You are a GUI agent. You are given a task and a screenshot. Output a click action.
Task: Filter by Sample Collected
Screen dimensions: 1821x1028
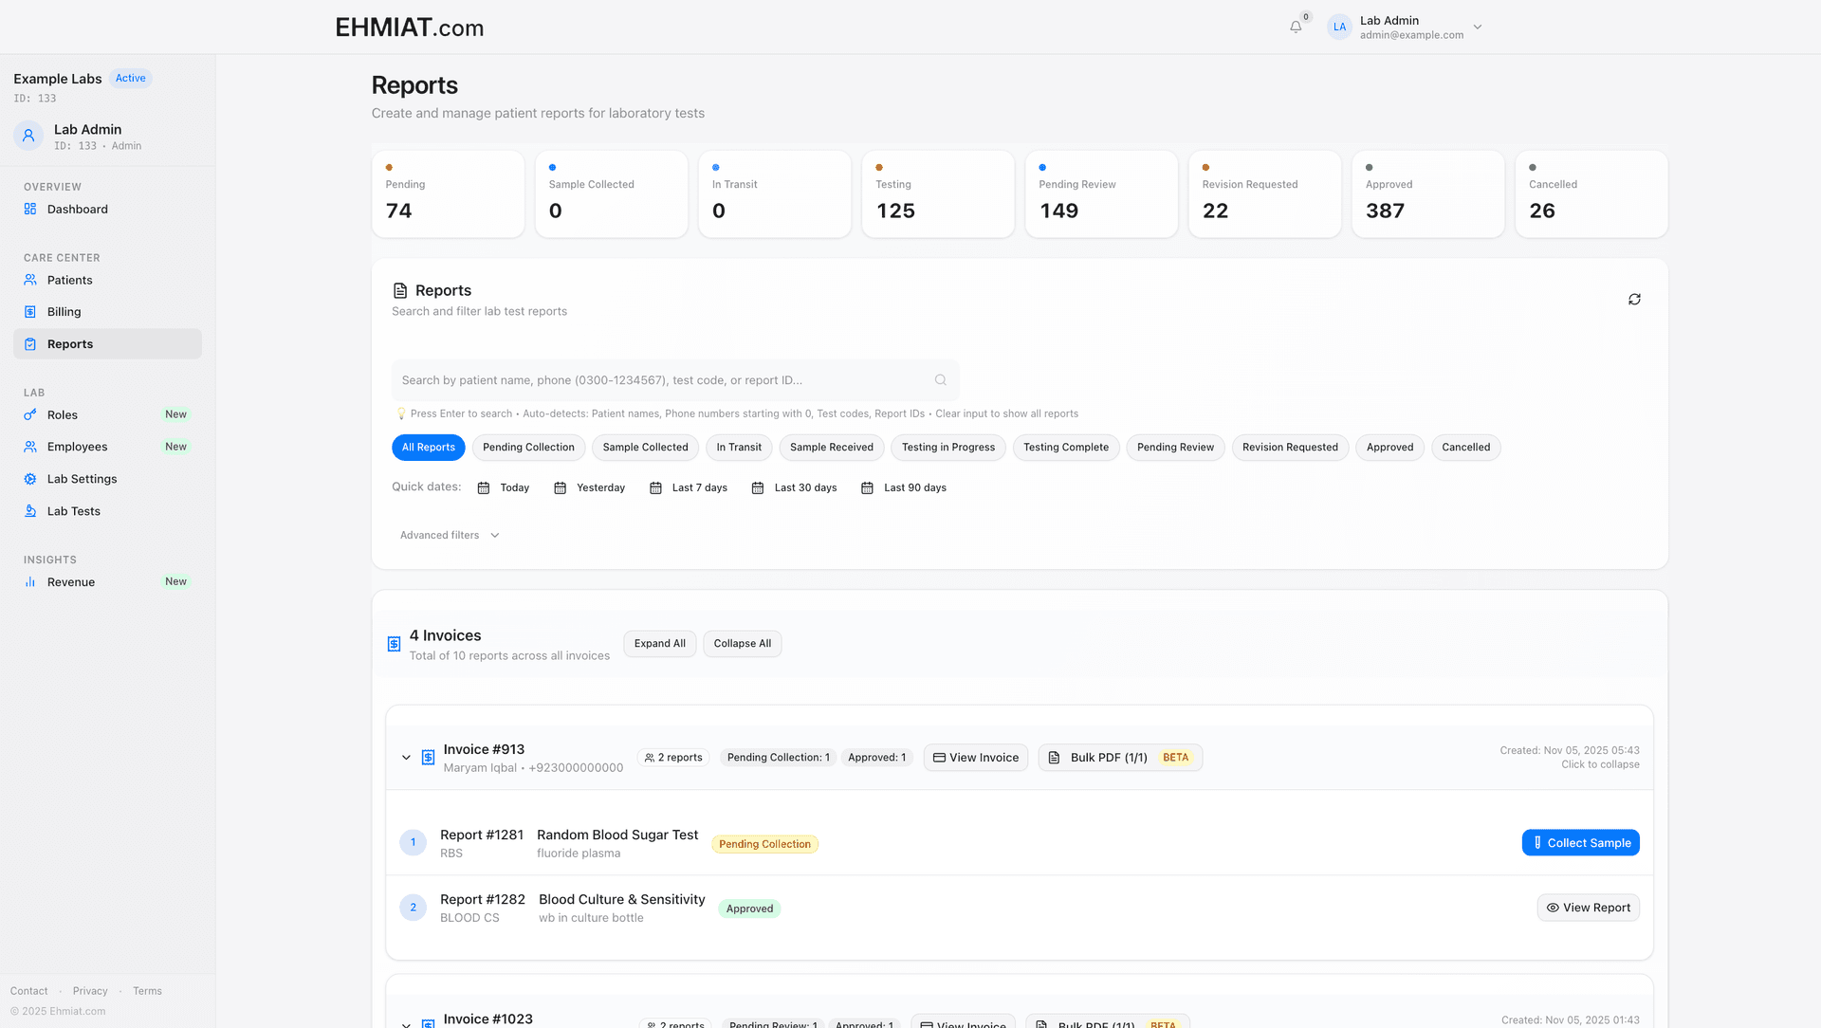(x=646, y=448)
